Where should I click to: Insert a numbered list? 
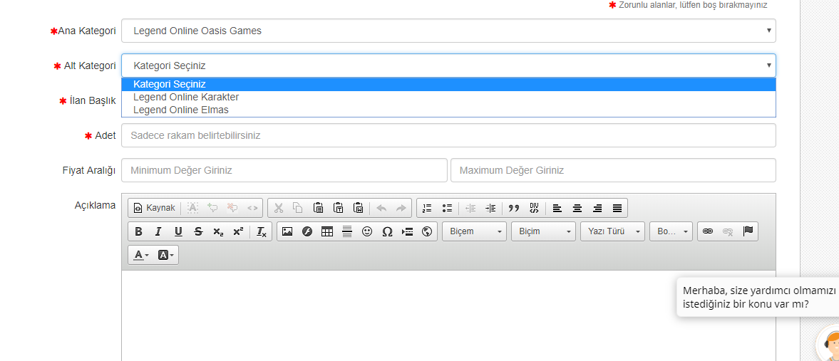pos(427,208)
